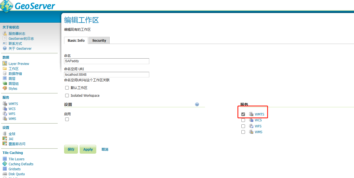Screen dimensions: 354x178
Task: Go to Layer Preview link
Action: [x=19, y=64]
